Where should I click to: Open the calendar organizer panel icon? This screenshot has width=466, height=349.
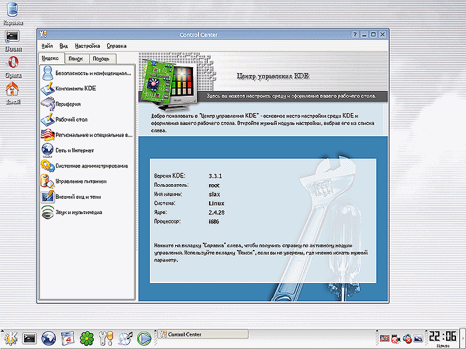(x=67, y=338)
